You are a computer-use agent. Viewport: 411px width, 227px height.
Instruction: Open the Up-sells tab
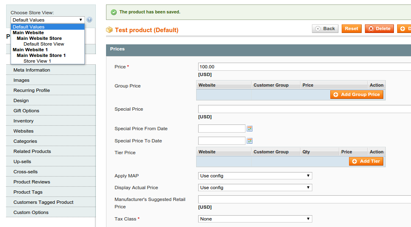[51, 162]
